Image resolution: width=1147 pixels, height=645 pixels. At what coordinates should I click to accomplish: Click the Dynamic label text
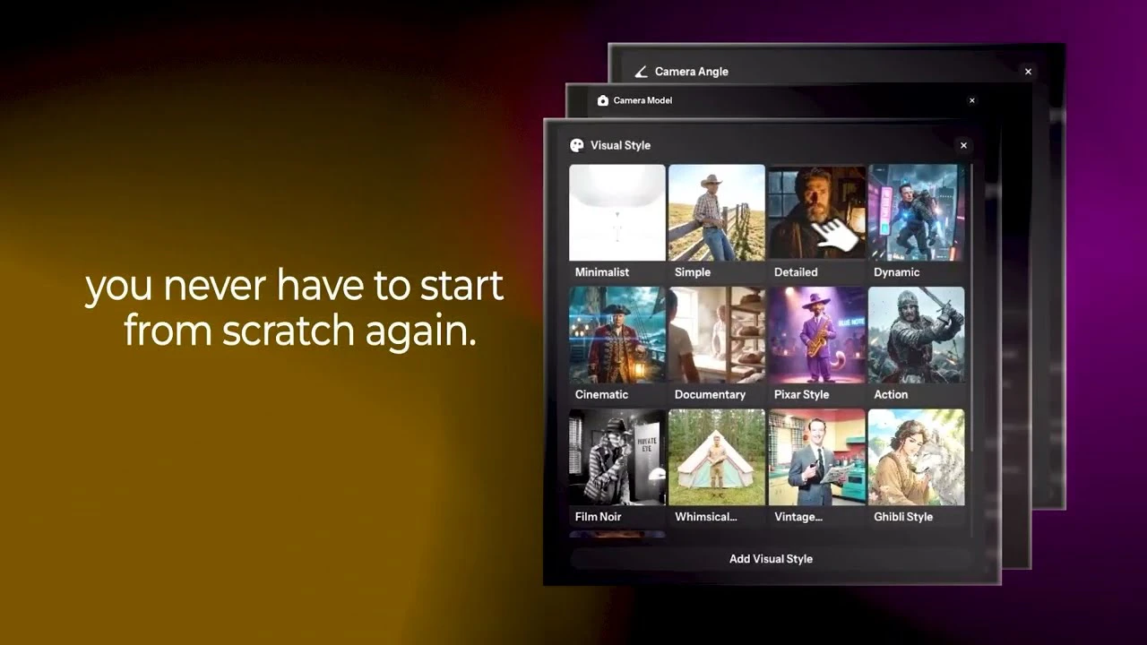click(897, 272)
